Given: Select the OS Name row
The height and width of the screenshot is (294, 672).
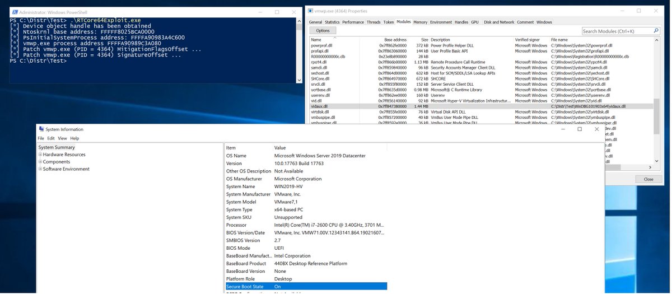Looking at the screenshot, I should pos(305,156).
